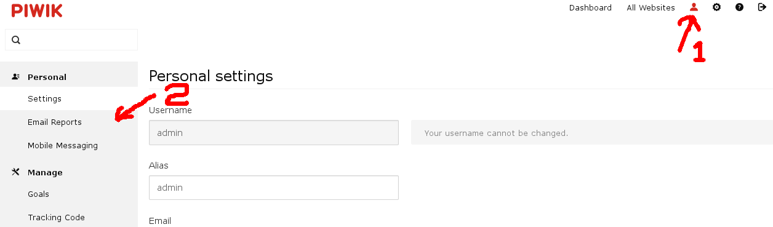
Task: Click the Personal section user icon
Action: click(x=16, y=77)
